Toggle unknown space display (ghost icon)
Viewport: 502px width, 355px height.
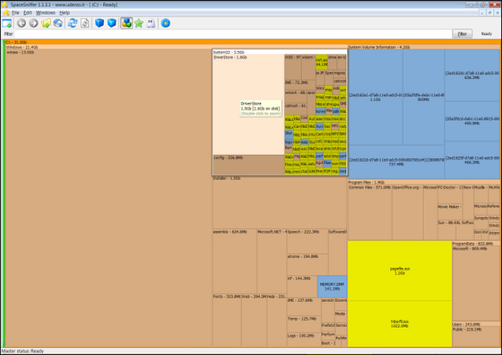click(151, 23)
